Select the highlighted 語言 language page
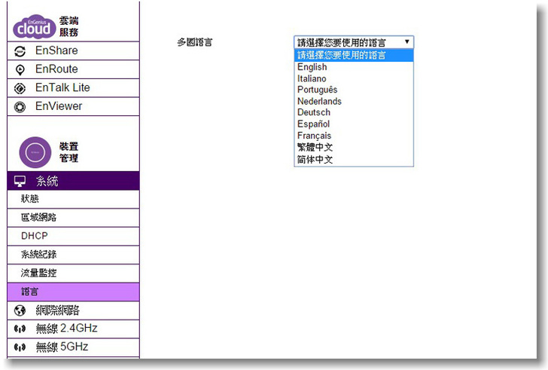This screenshot has width=548, height=370. (x=74, y=292)
